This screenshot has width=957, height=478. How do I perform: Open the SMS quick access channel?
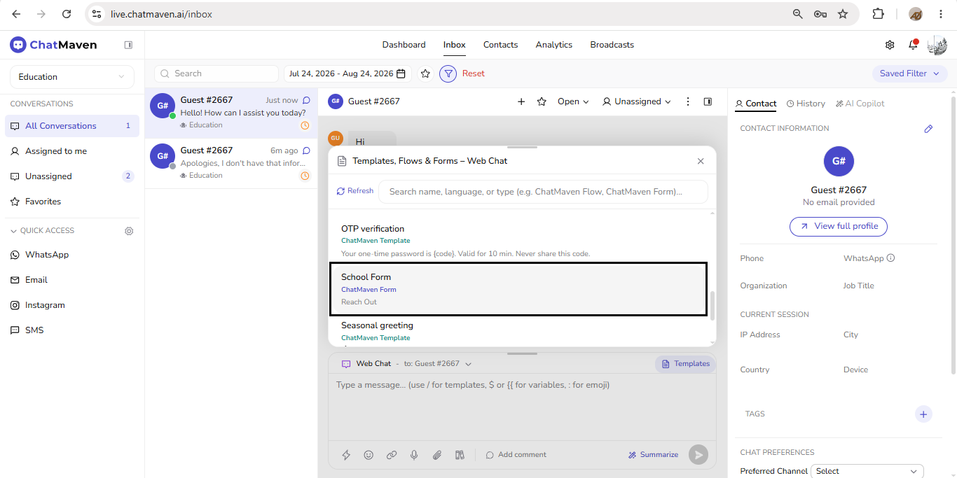(x=72, y=330)
